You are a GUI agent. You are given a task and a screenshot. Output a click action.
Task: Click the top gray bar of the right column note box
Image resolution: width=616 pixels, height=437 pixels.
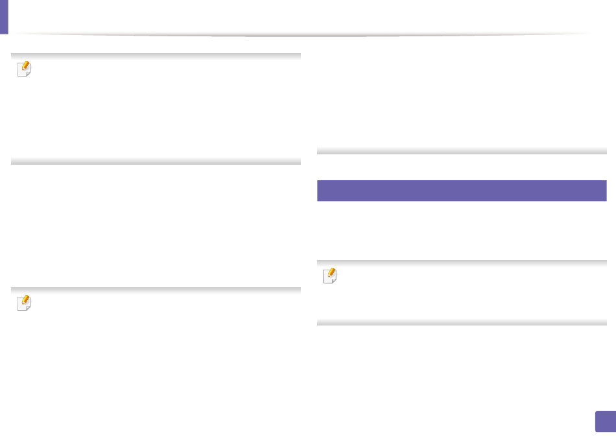point(462,263)
